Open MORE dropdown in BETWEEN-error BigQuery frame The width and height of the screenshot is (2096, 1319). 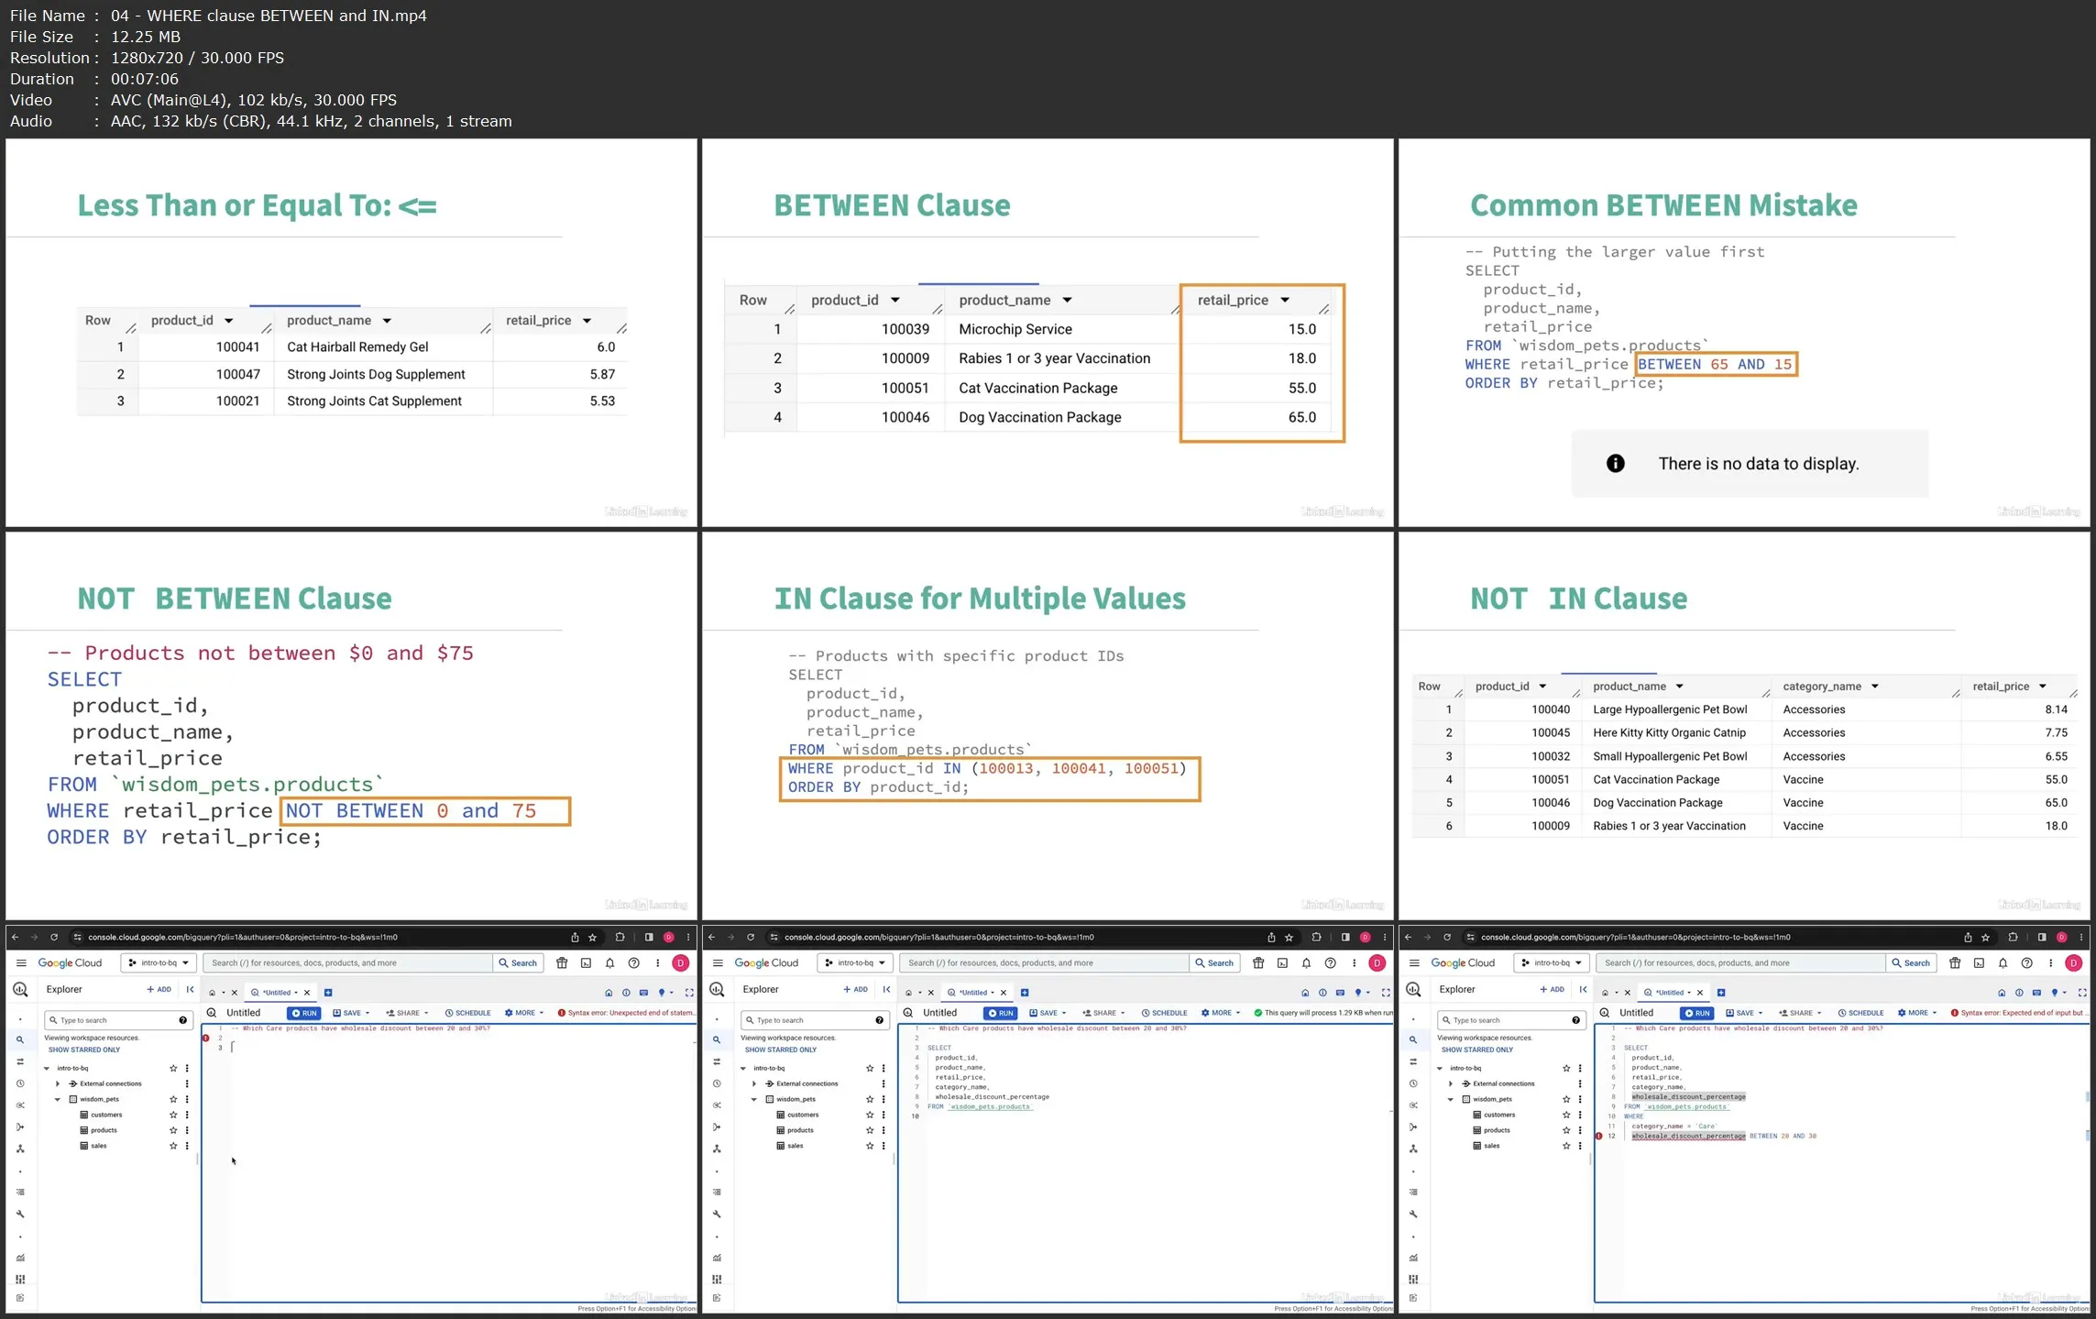(x=1916, y=1013)
